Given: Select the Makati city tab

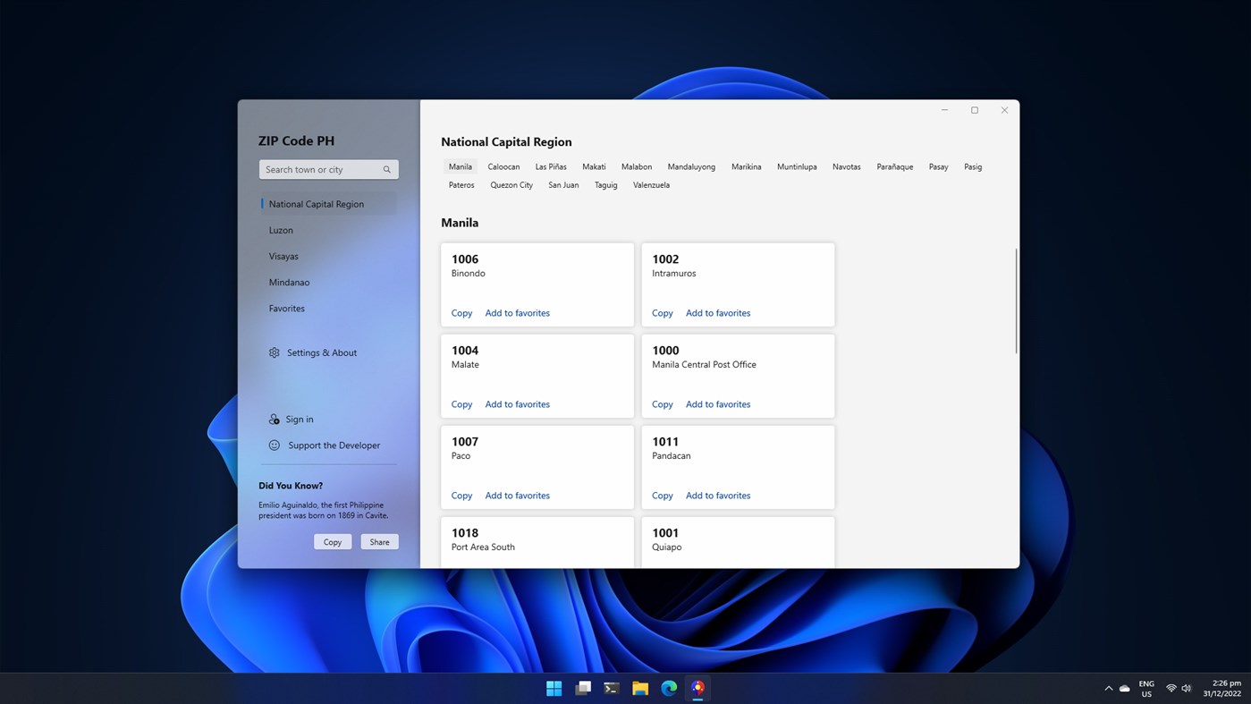Looking at the screenshot, I should (594, 167).
